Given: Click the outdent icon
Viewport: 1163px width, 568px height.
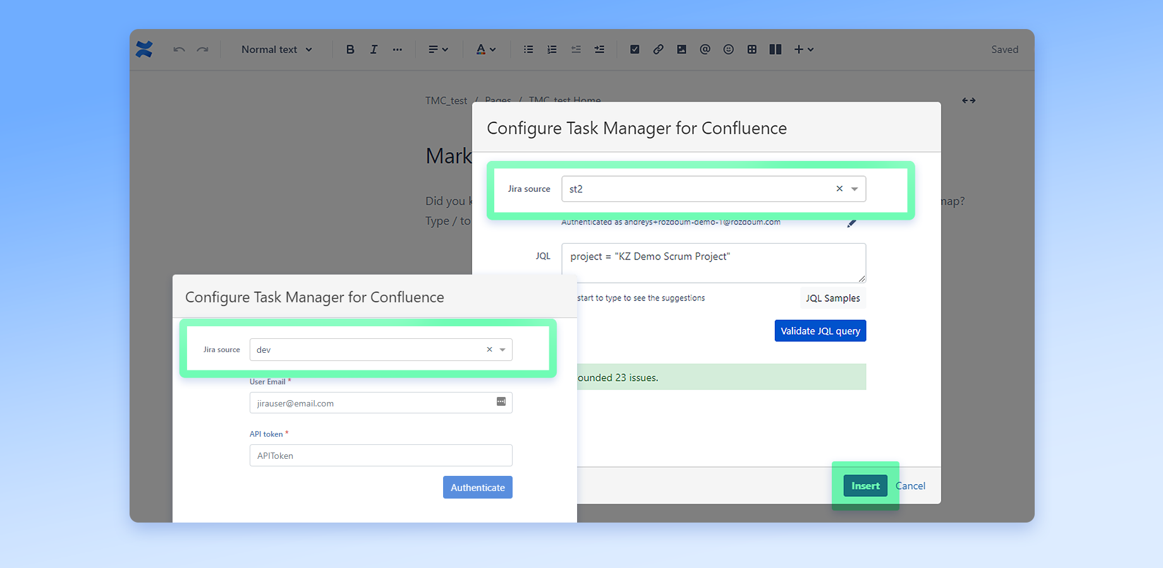Looking at the screenshot, I should point(576,49).
